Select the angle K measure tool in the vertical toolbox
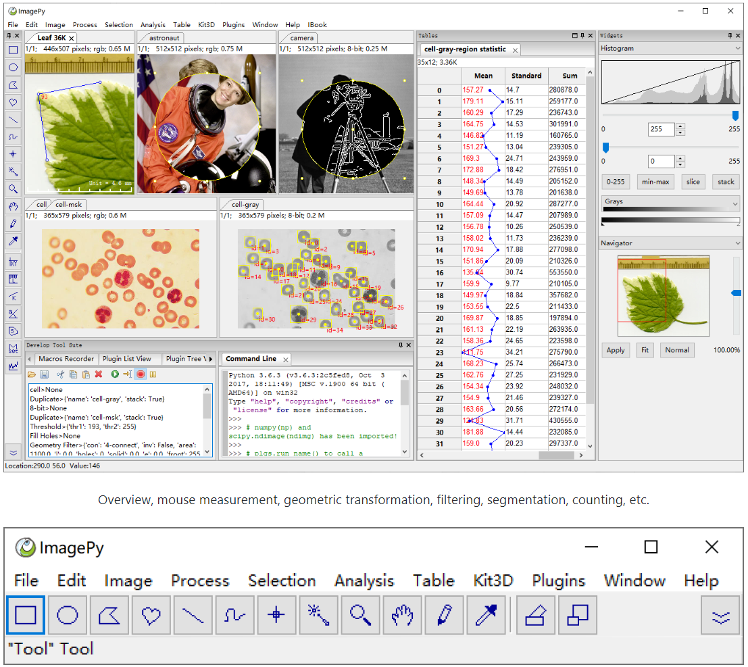 coord(13,296)
